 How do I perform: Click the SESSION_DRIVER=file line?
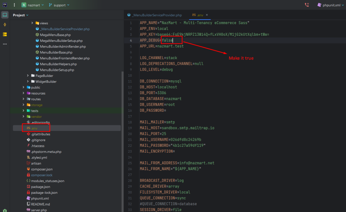pos(160,210)
